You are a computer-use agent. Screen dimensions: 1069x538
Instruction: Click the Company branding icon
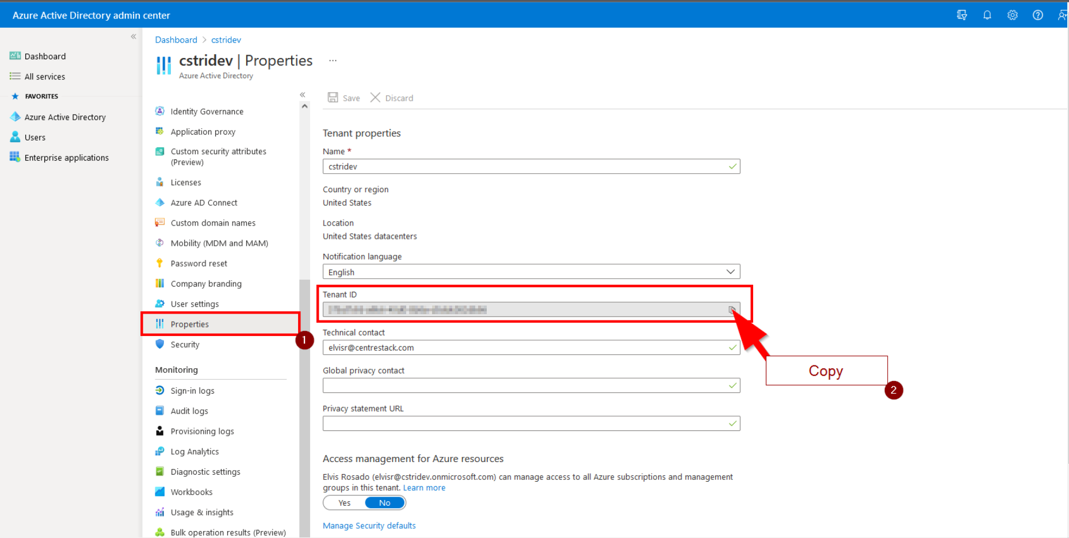tap(160, 283)
